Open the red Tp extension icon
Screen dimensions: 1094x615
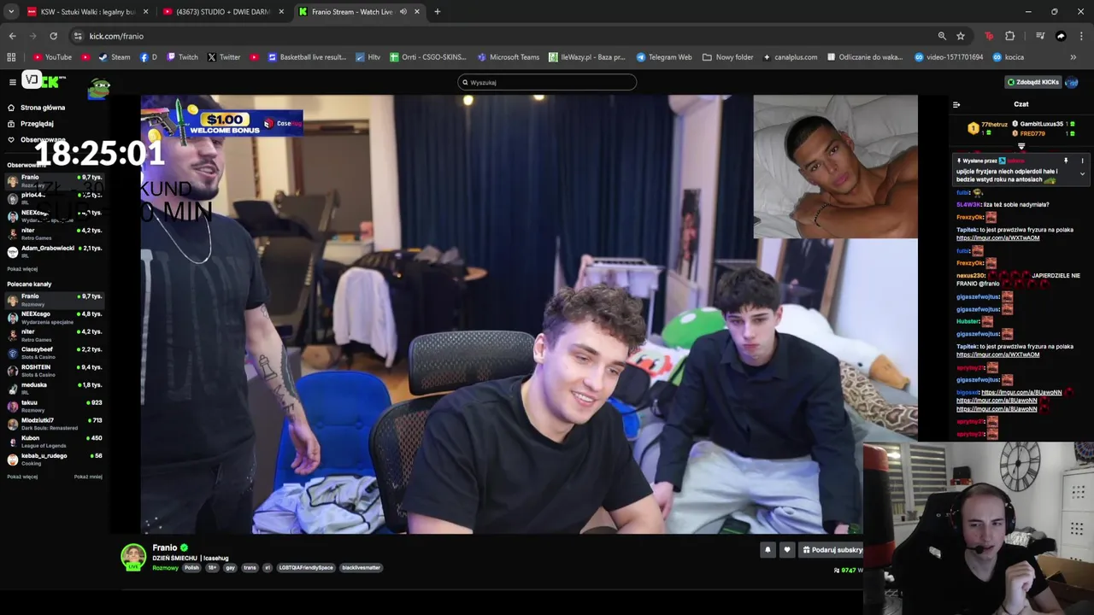pos(989,36)
